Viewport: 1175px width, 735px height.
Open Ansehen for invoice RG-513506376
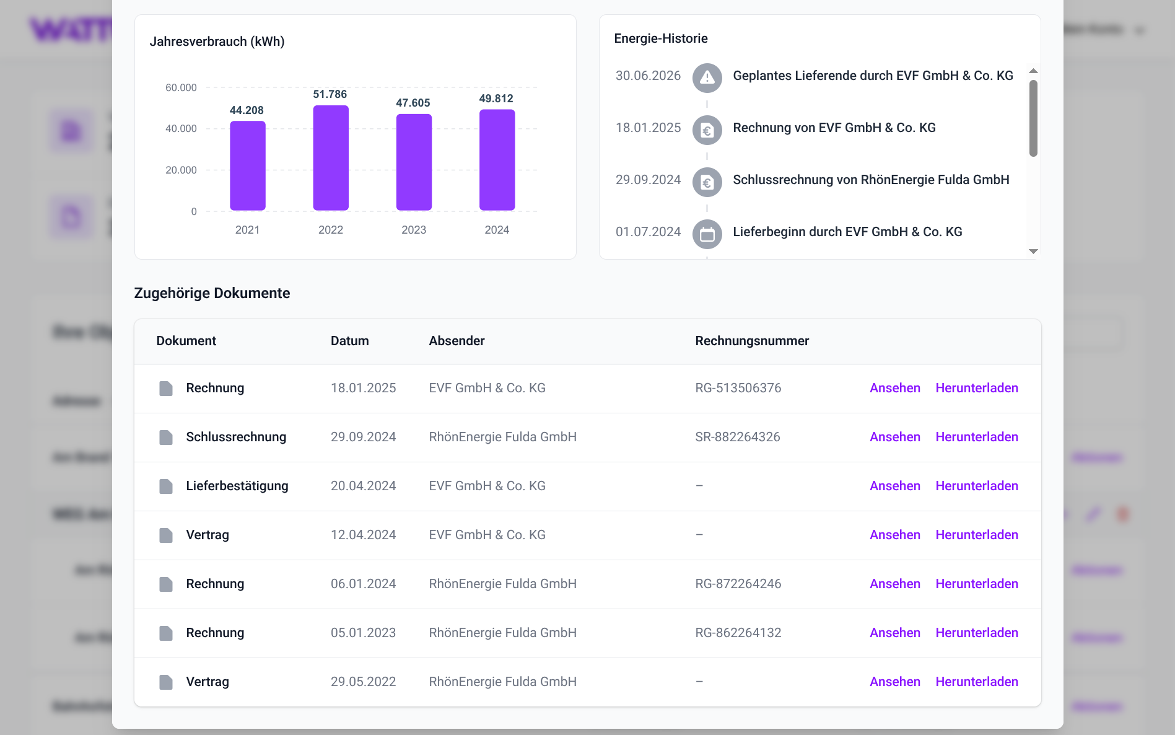(x=894, y=388)
